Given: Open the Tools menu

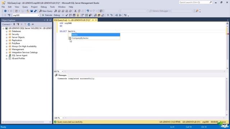Looking at the screenshot, I should [52, 7].
